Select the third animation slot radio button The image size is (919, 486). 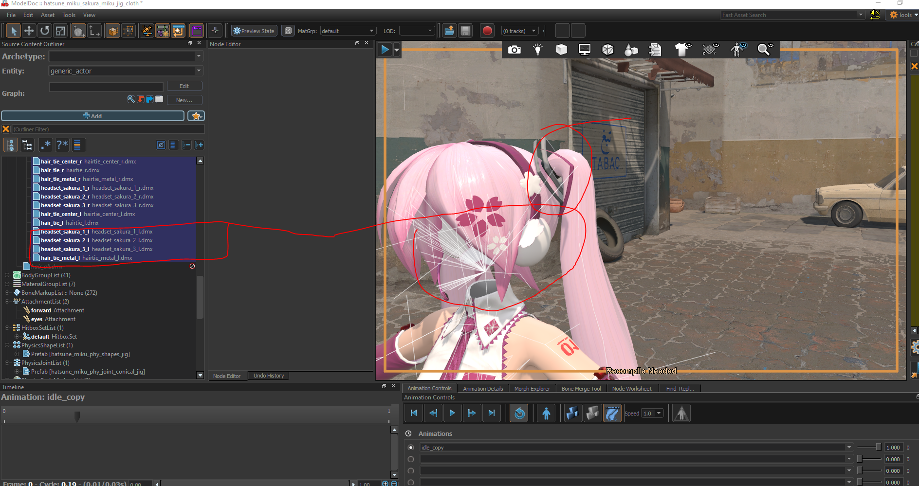[411, 471]
